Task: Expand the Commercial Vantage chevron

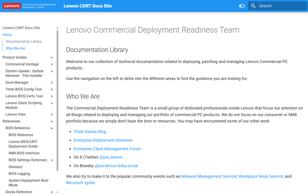Action: pyautogui.click(x=52, y=64)
